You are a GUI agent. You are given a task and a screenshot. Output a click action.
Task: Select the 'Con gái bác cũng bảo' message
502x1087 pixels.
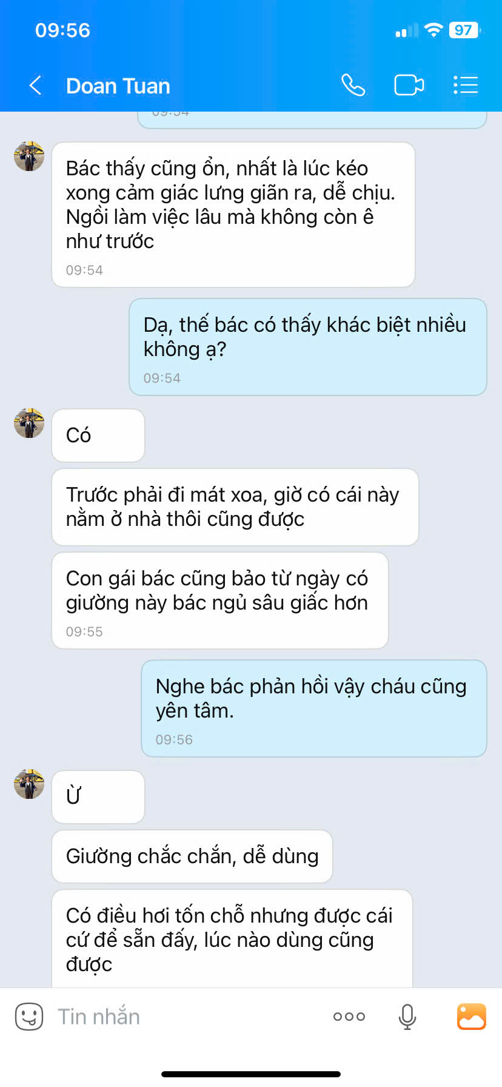coord(220,601)
